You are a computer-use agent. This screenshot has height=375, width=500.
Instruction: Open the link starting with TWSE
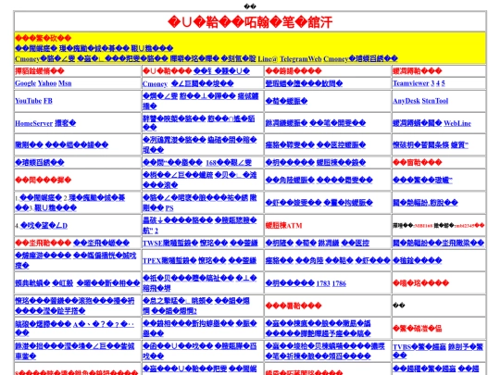pyautogui.click(x=169, y=243)
